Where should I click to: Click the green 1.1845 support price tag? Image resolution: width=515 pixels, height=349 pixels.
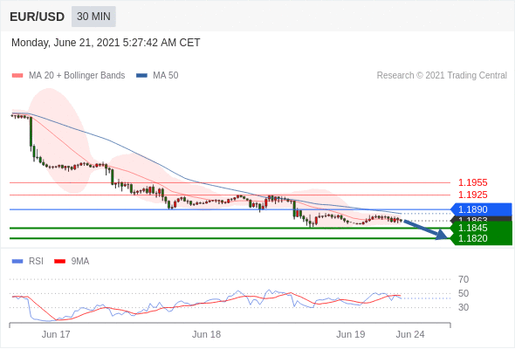pos(481,228)
